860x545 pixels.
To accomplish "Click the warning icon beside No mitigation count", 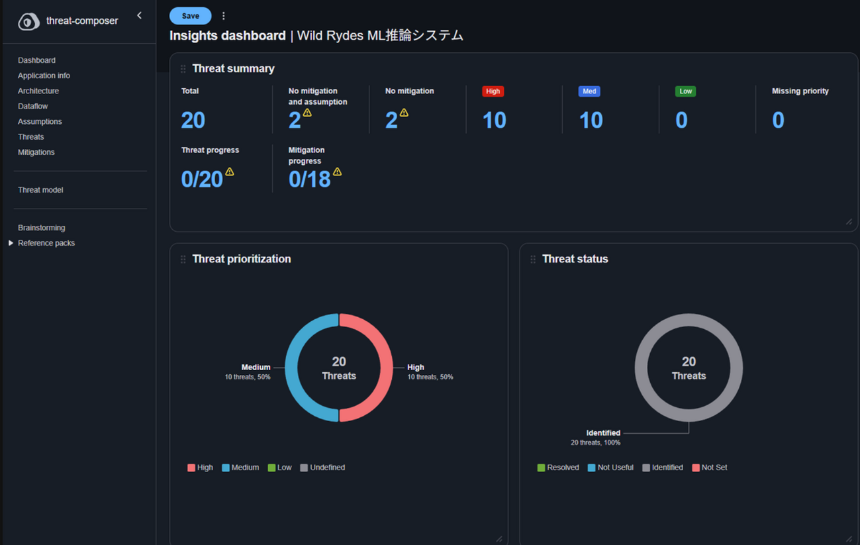I will pos(404,113).
